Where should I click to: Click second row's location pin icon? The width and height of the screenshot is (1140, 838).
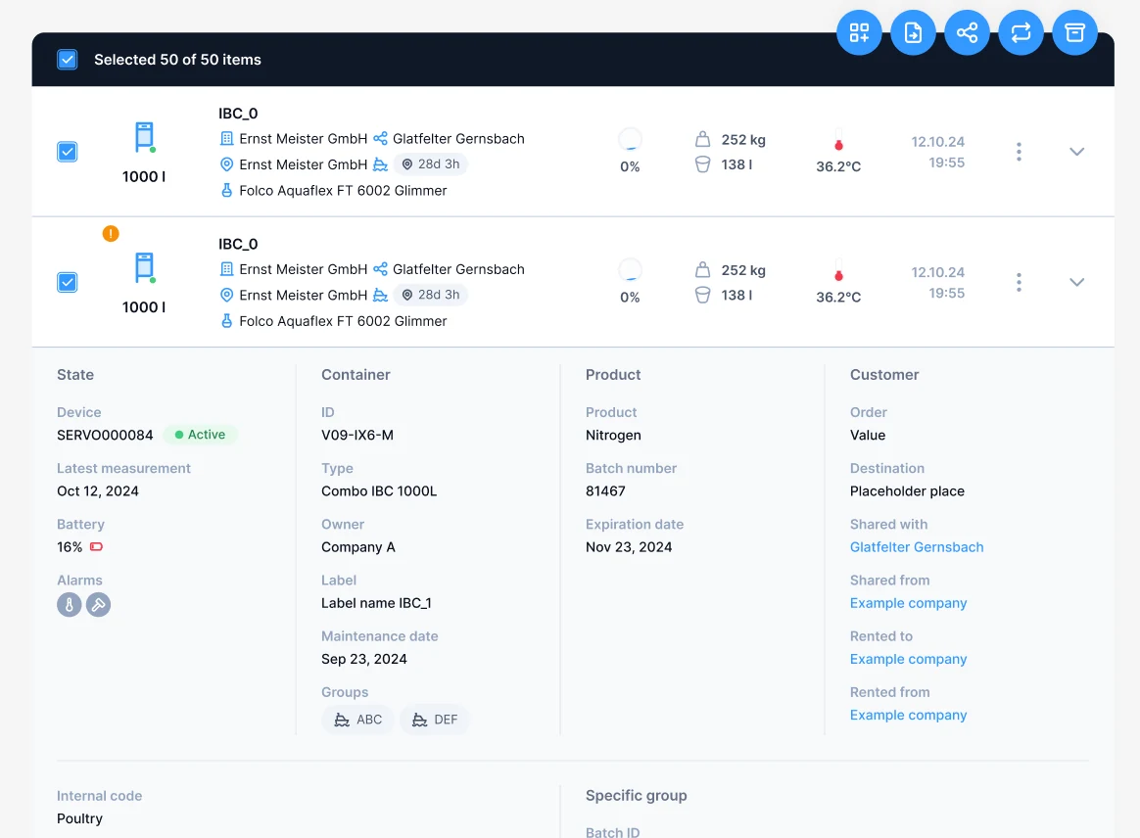click(x=227, y=295)
